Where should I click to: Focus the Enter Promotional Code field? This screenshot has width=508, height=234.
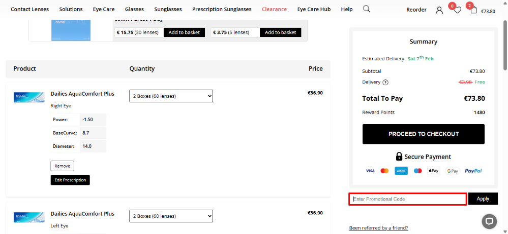pyautogui.click(x=408, y=199)
